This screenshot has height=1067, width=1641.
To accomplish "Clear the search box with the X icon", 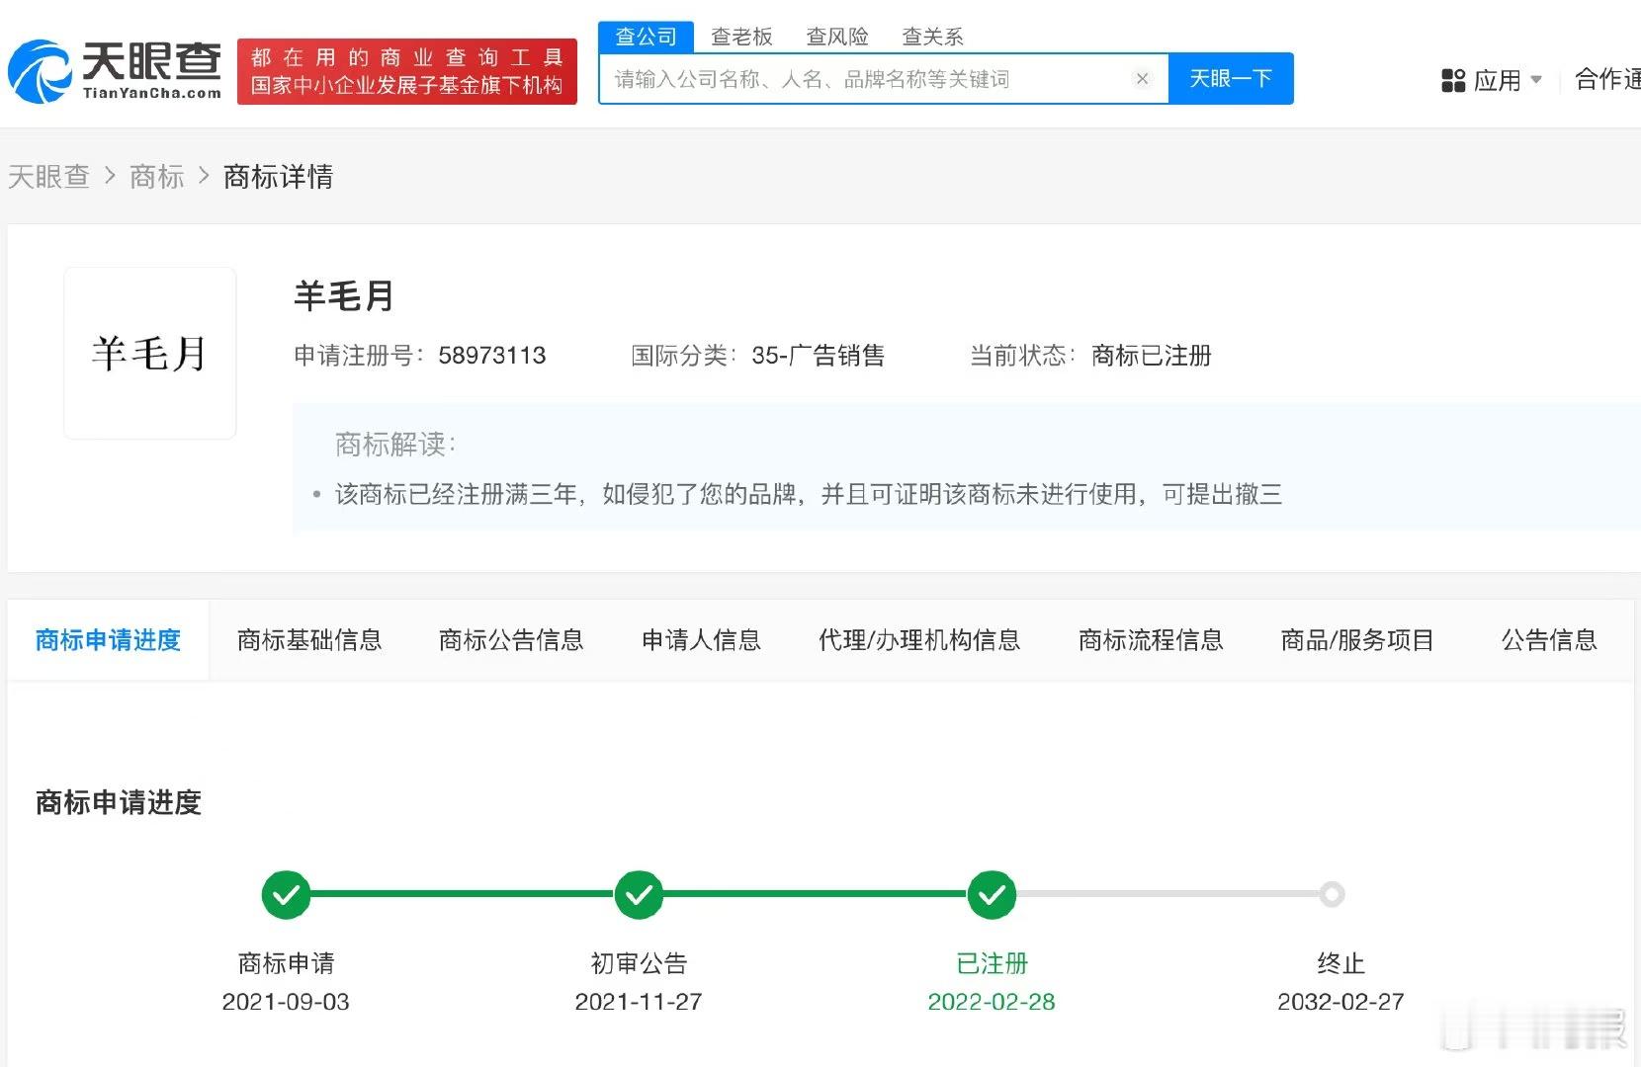I will pyautogui.click(x=1142, y=79).
